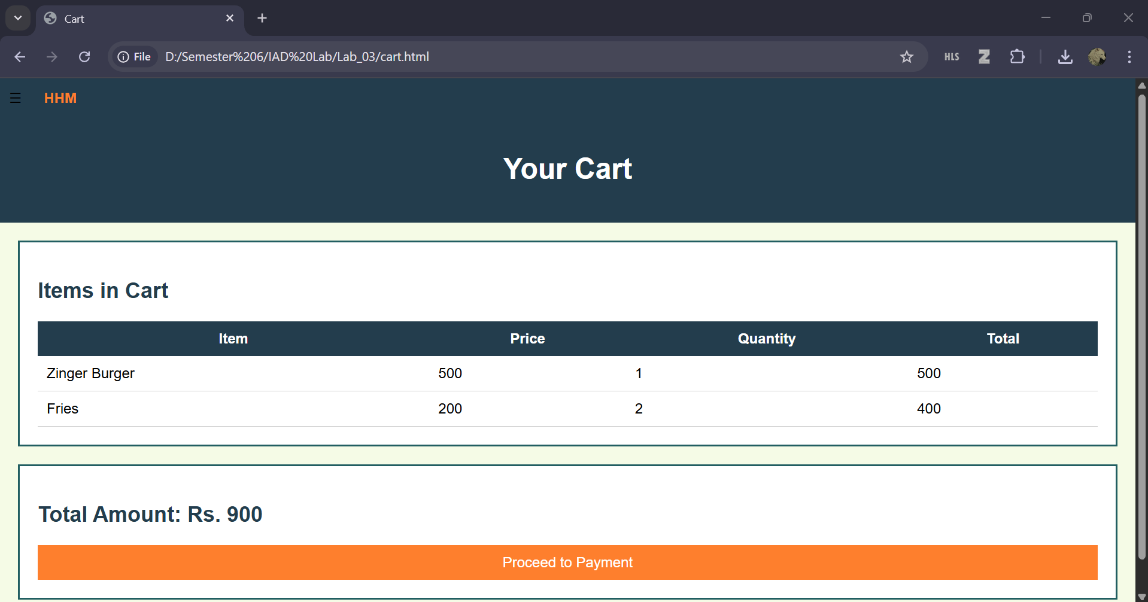Viewport: 1148px width, 602px height.
Task: Click the HHM brand link
Action: coord(60,98)
